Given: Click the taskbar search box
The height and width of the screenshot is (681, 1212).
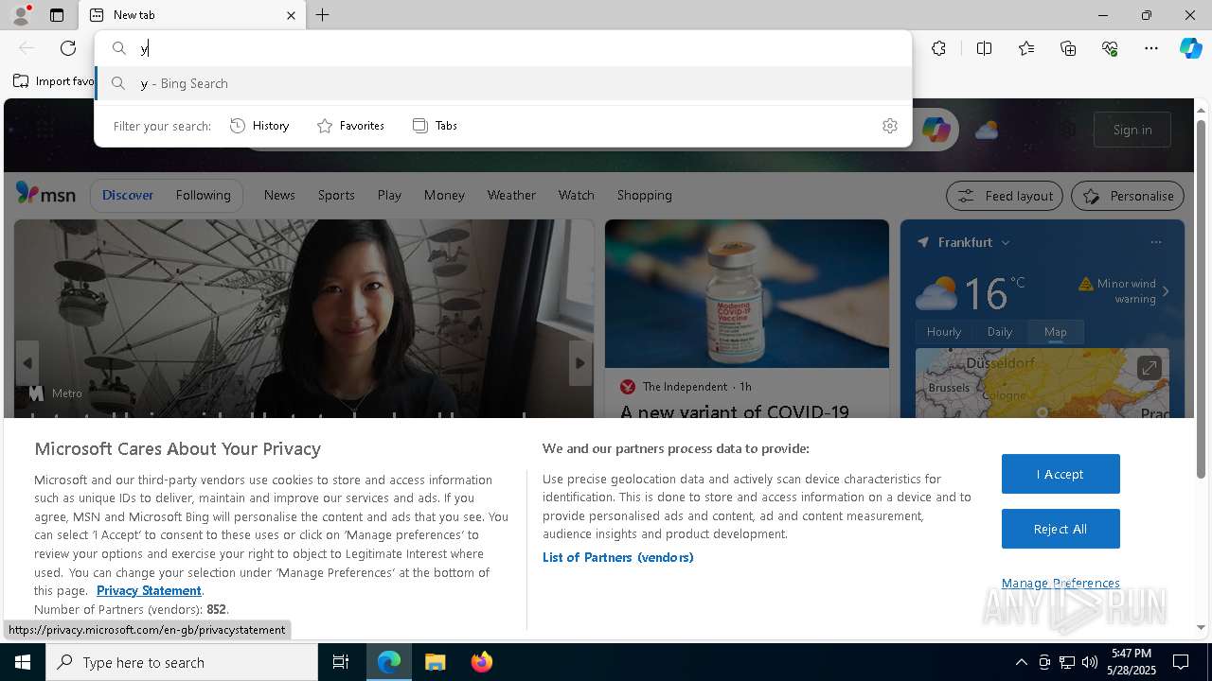Looking at the screenshot, I should (x=182, y=662).
